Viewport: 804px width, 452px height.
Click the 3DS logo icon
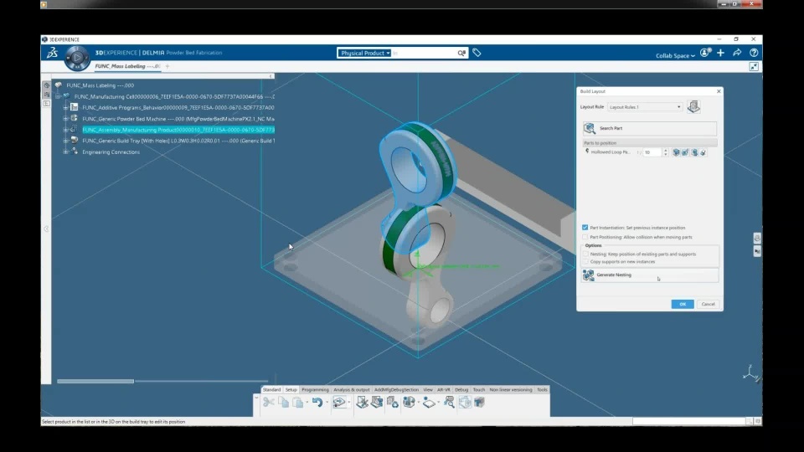[x=52, y=52]
